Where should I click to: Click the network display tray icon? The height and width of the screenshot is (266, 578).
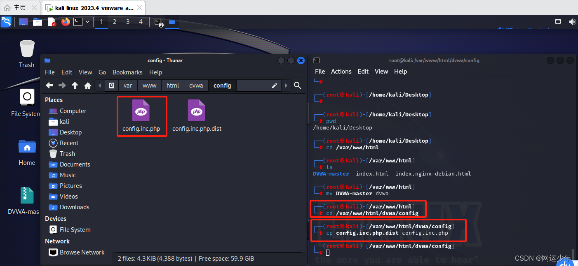[x=558, y=22]
